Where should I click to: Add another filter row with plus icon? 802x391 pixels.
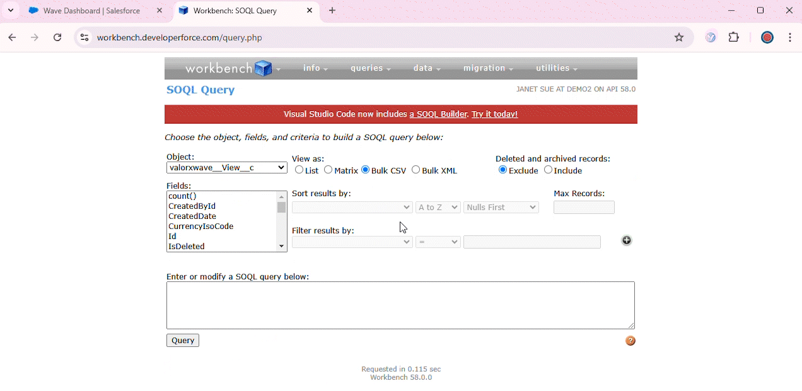[x=627, y=240]
